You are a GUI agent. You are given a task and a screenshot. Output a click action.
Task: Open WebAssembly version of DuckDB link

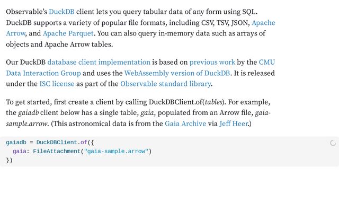point(177,73)
